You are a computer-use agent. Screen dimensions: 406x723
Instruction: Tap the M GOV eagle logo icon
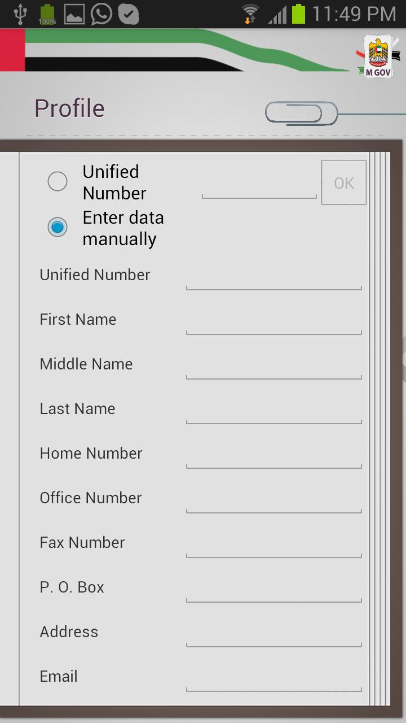click(x=379, y=57)
